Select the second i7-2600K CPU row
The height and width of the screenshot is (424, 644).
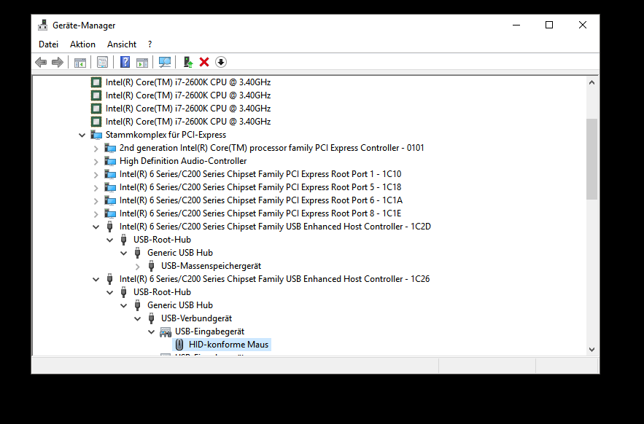click(188, 95)
